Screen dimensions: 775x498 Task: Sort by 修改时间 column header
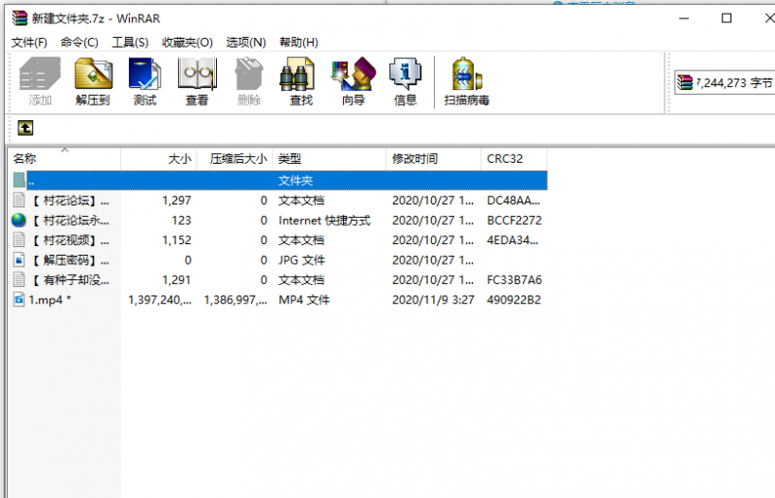pos(415,158)
